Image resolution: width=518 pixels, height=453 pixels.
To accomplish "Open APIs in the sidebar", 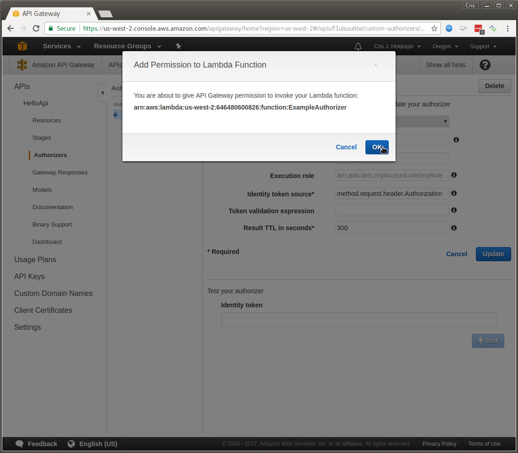I will point(22,86).
